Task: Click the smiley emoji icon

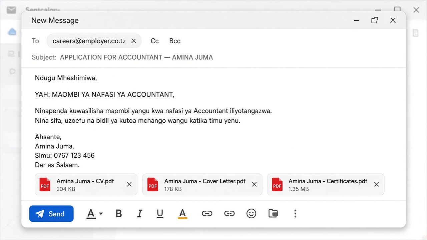Action: [251, 214]
